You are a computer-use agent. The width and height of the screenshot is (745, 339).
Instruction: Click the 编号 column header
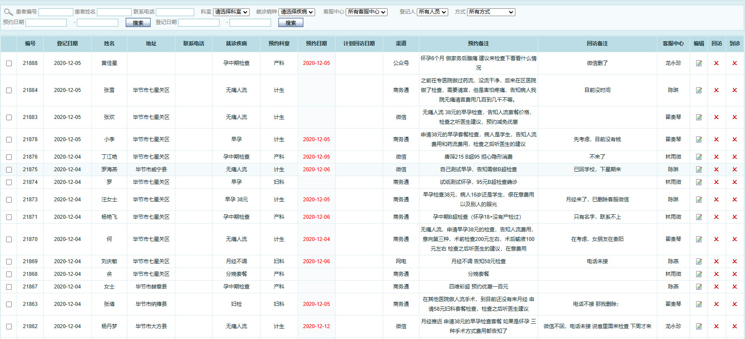30,44
